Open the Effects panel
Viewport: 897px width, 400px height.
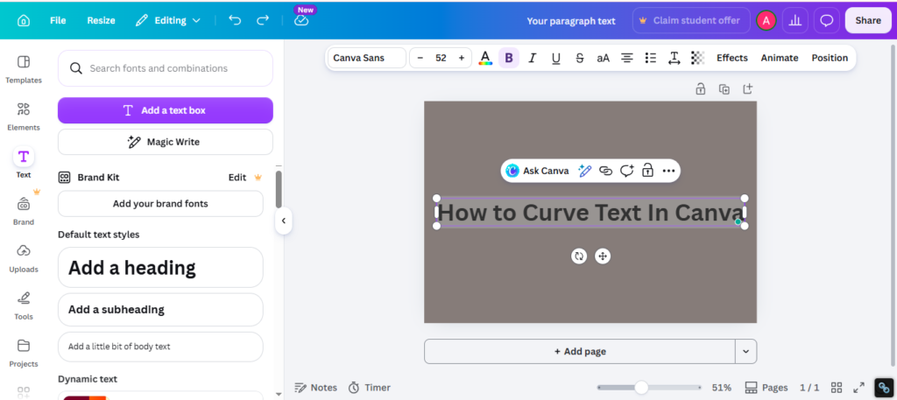(732, 58)
